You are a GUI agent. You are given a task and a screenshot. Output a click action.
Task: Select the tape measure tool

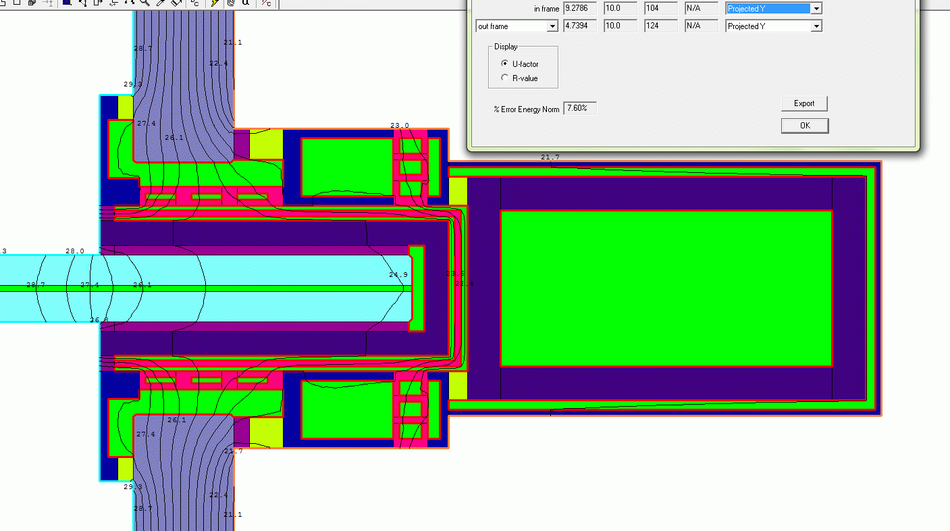tap(177, 3)
